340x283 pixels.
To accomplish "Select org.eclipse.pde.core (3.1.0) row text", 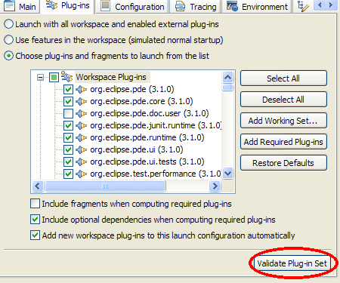I will tap(141, 101).
